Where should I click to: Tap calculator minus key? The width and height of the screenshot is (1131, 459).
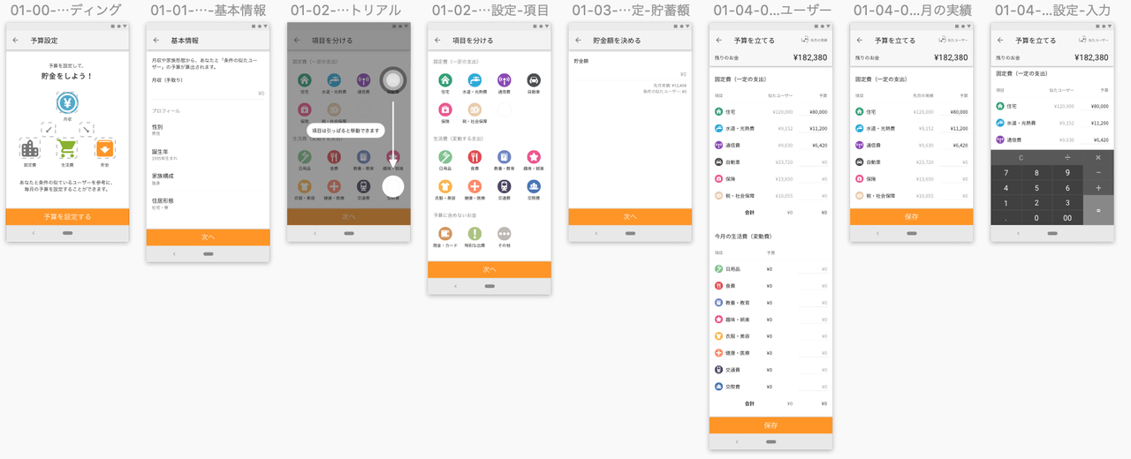pyautogui.click(x=1098, y=173)
